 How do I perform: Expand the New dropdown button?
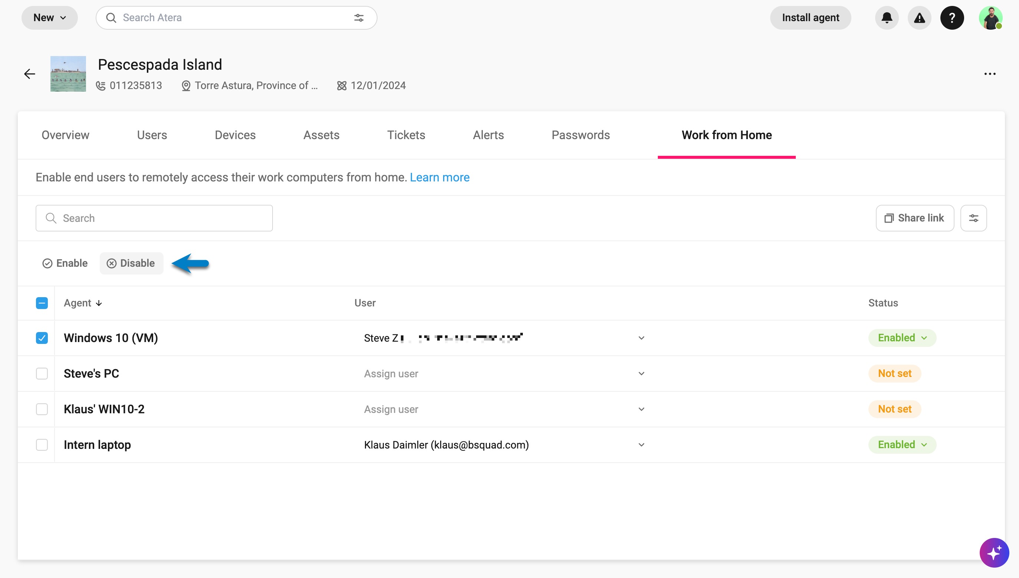coord(49,18)
